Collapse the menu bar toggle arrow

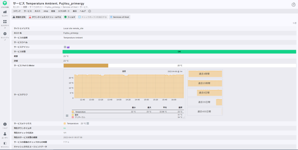[90, 11]
